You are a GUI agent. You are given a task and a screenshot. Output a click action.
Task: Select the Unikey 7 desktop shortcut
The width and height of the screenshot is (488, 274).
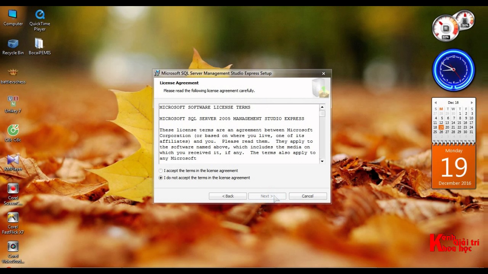tap(13, 105)
